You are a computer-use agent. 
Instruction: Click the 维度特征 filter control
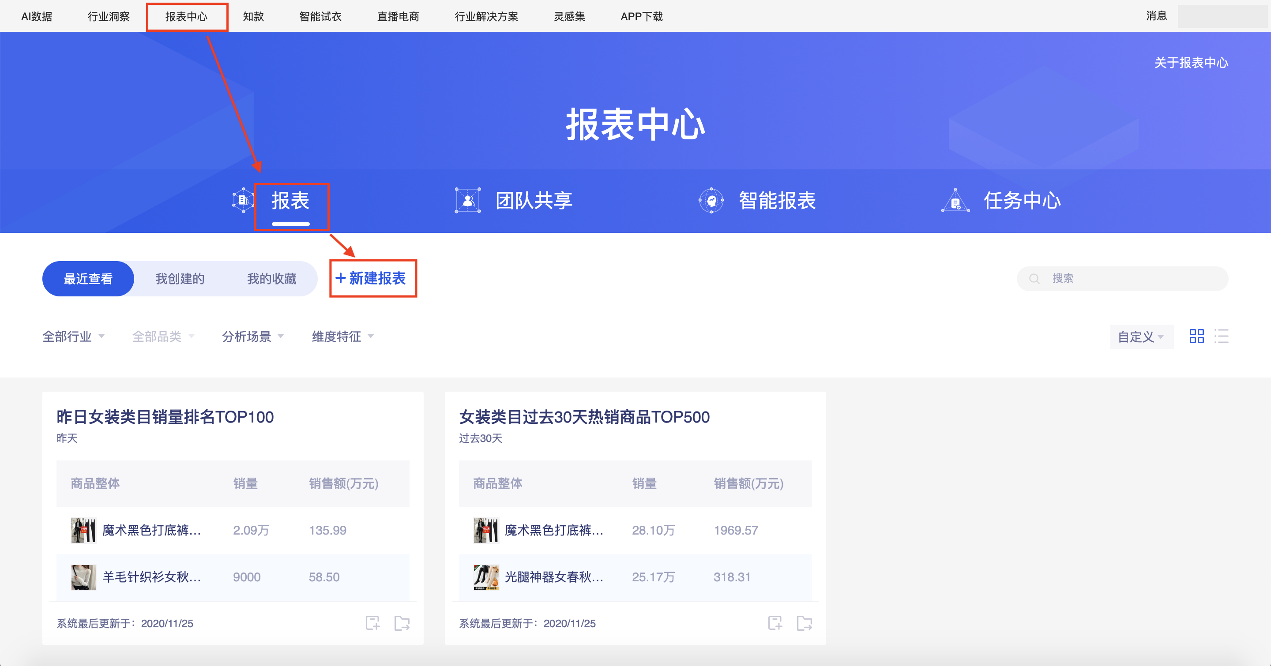[342, 337]
